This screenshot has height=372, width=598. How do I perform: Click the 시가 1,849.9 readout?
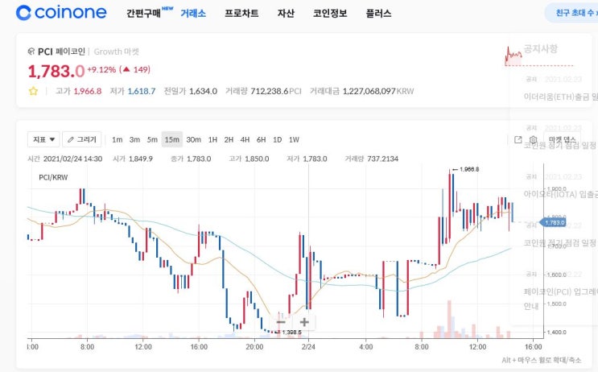pos(133,159)
